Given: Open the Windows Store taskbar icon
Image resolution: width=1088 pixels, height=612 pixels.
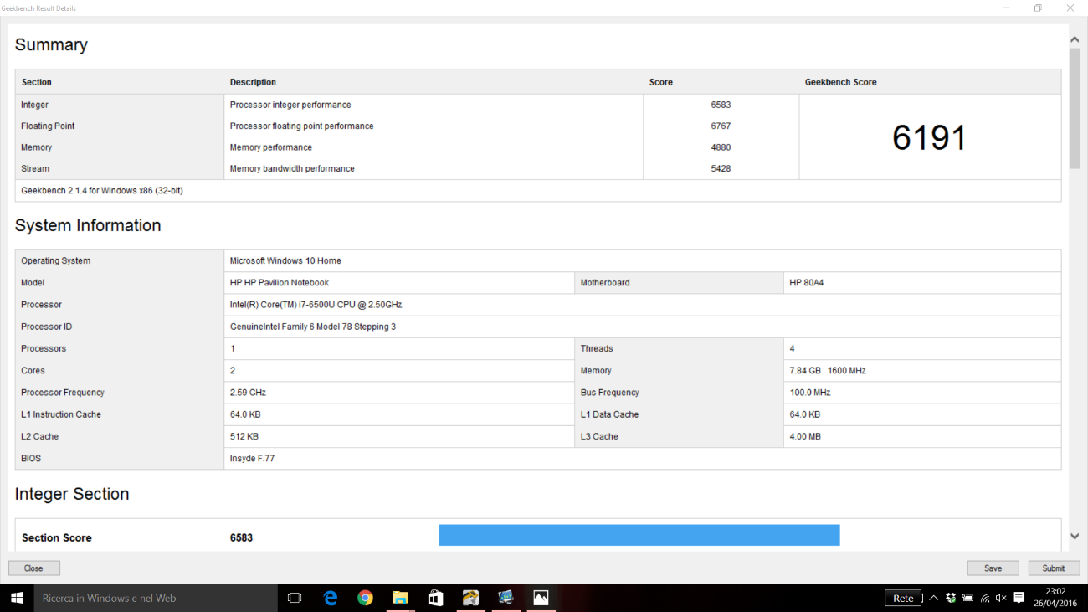Looking at the screenshot, I should (x=435, y=598).
